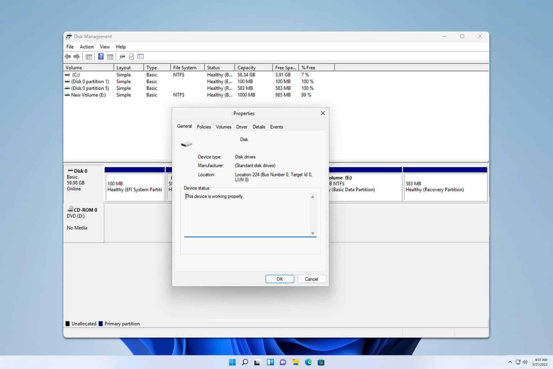Open the Chat app from taskbar
Image resolution: width=553 pixels, height=369 pixels.
pos(283,362)
